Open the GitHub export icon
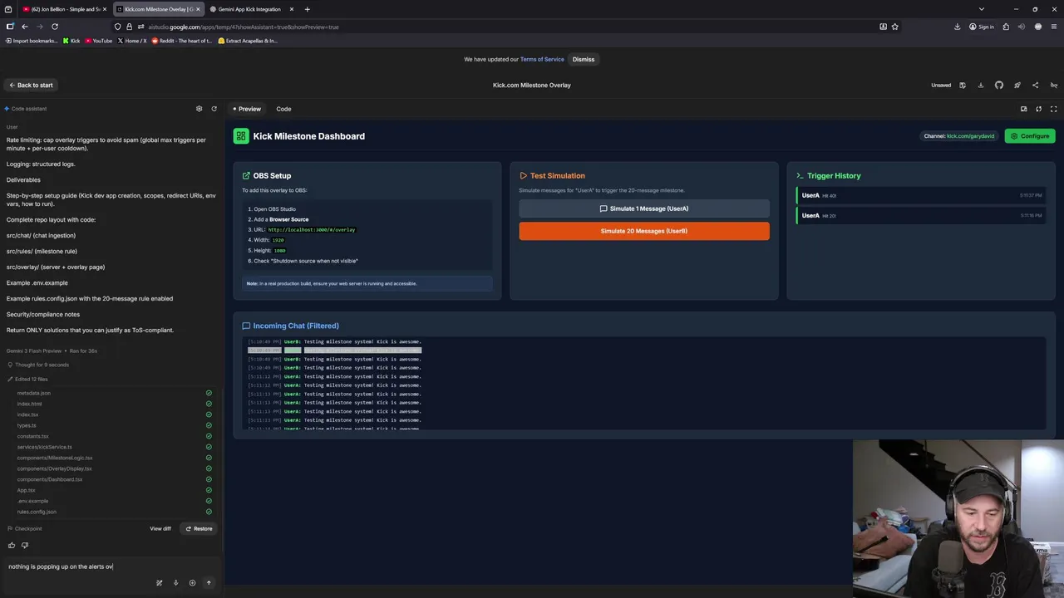 [999, 85]
